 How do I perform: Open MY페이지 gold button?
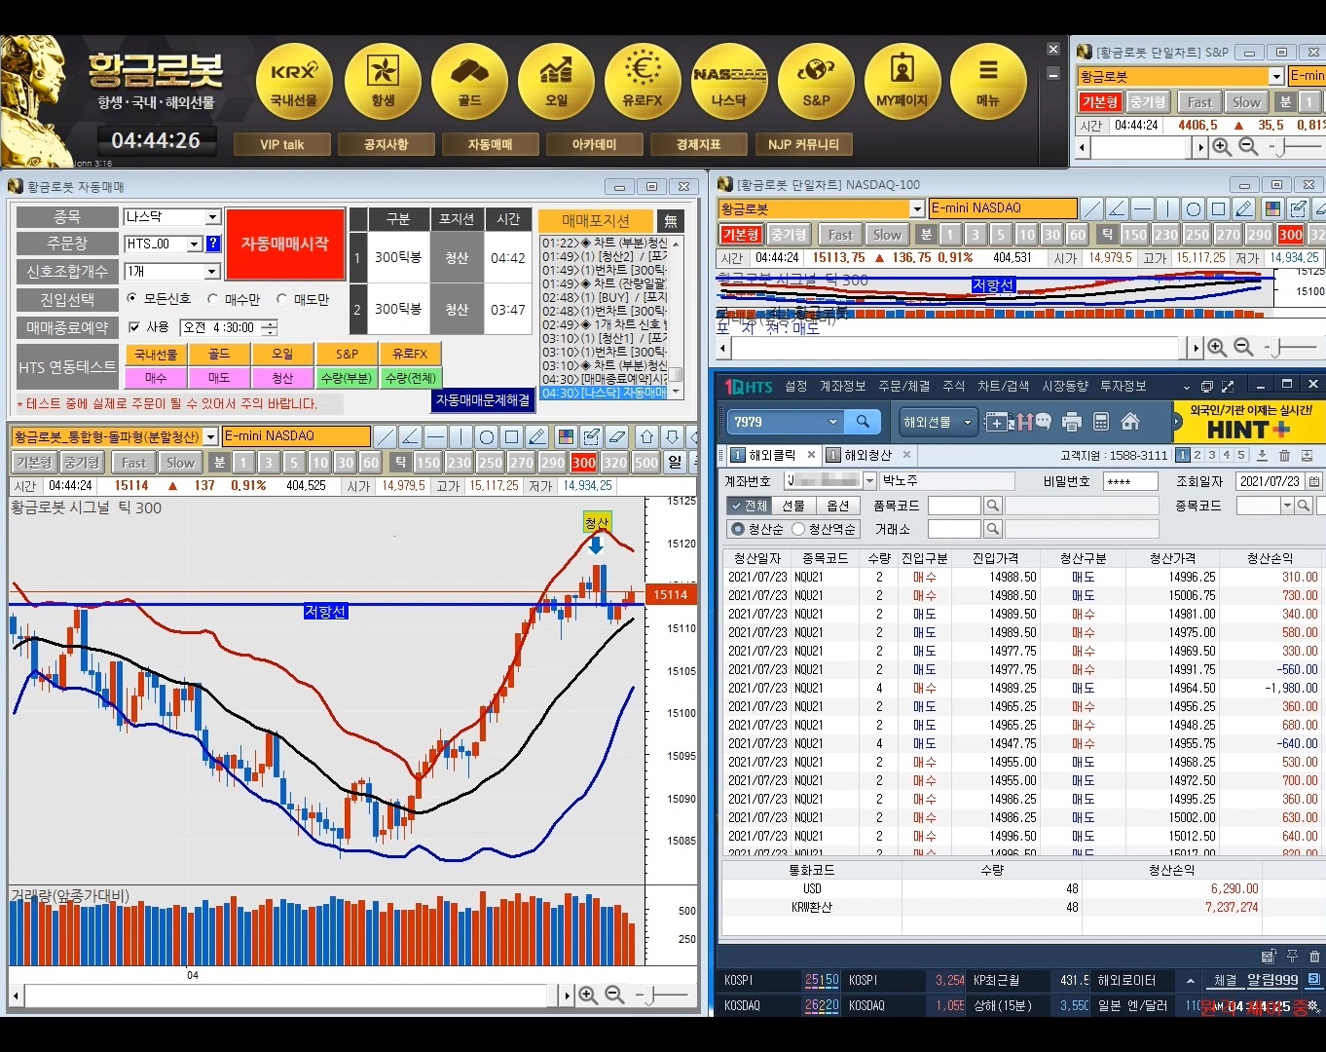(x=902, y=82)
